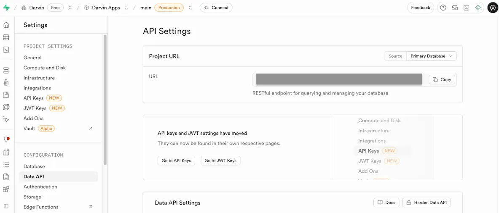
Task: Open Project Home from the sidebar
Action: (6, 25)
